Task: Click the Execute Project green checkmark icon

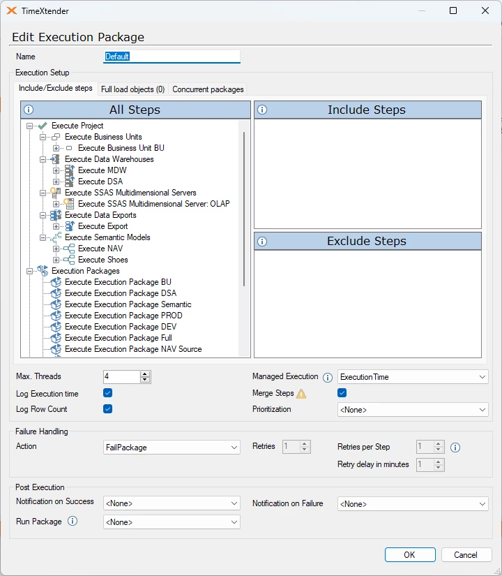Action: [43, 126]
